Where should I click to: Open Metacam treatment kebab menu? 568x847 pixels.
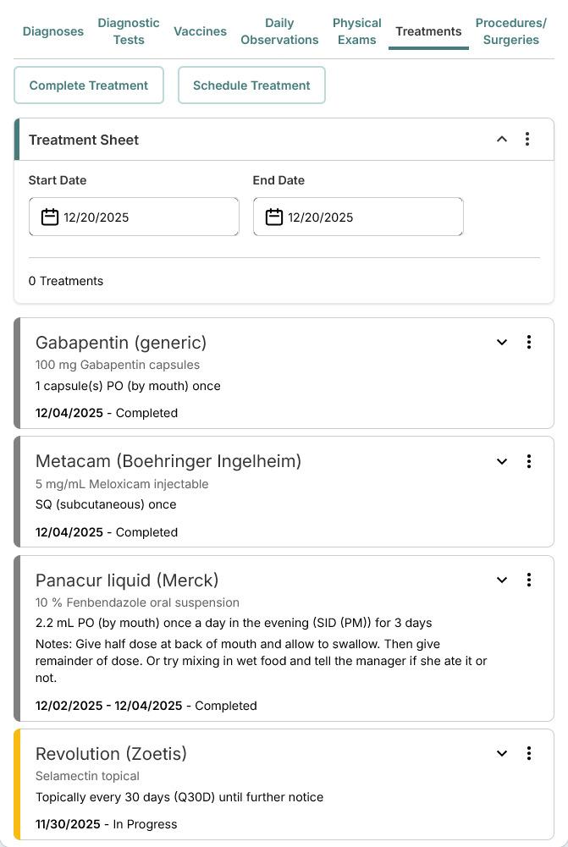pos(529,461)
